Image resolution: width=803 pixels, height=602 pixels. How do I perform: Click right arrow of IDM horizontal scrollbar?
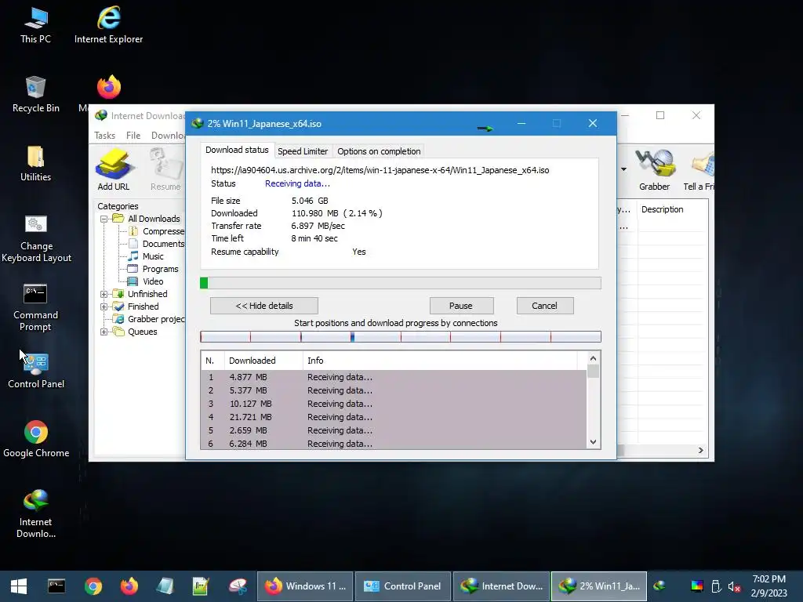point(700,451)
